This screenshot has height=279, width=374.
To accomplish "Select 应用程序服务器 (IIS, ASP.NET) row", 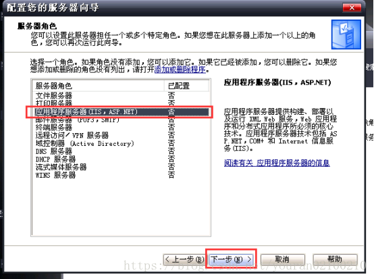I will 121,111.
